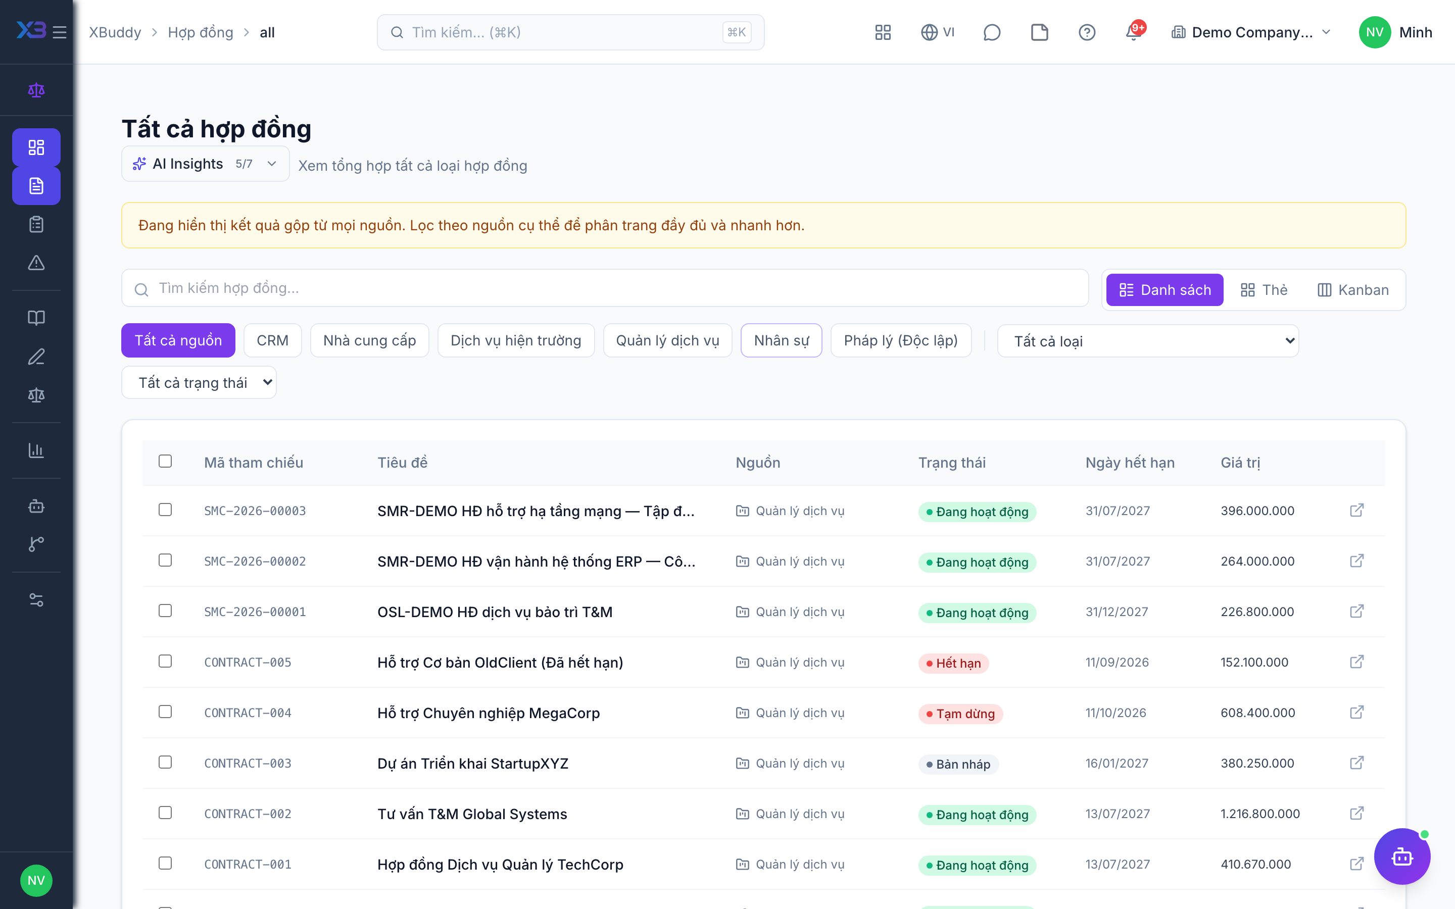Open the floating AI robot assistant button
1455x909 pixels.
click(1402, 856)
